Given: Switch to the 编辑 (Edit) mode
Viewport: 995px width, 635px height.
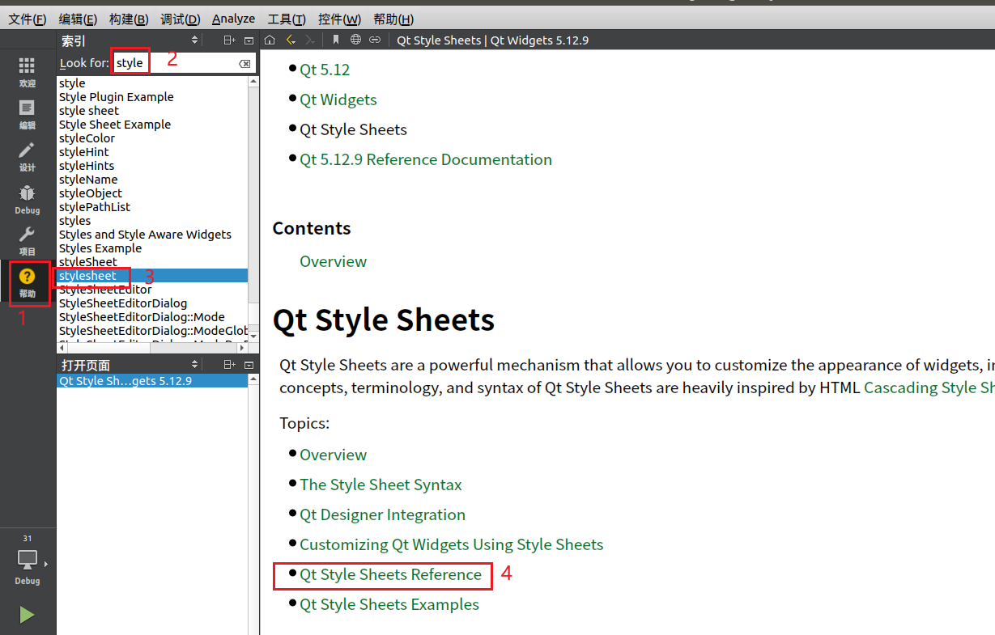Looking at the screenshot, I should point(28,114).
